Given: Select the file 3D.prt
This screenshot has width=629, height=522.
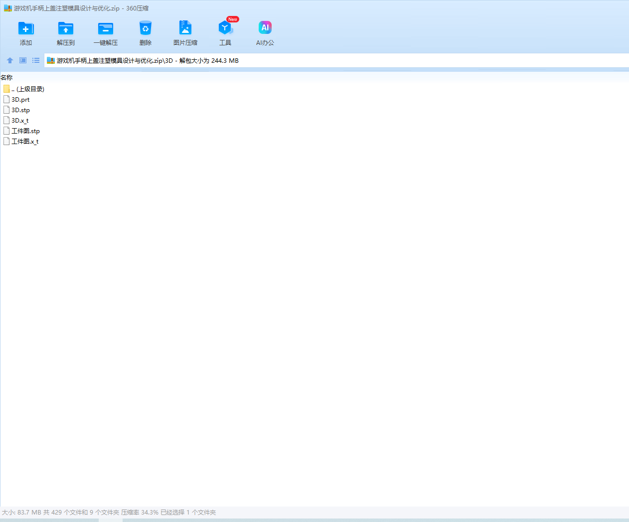Looking at the screenshot, I should 20,99.
